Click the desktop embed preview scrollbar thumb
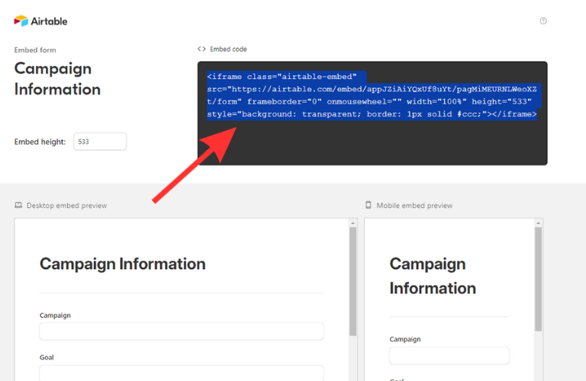Viewport: 586px width, 381px height. tap(353, 282)
